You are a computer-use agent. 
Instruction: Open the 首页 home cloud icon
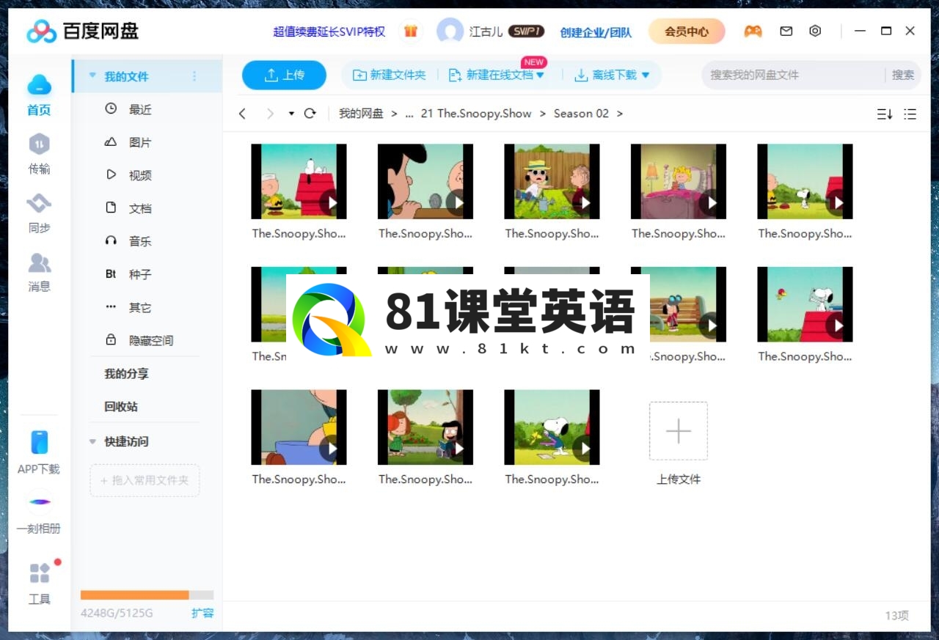(x=39, y=86)
